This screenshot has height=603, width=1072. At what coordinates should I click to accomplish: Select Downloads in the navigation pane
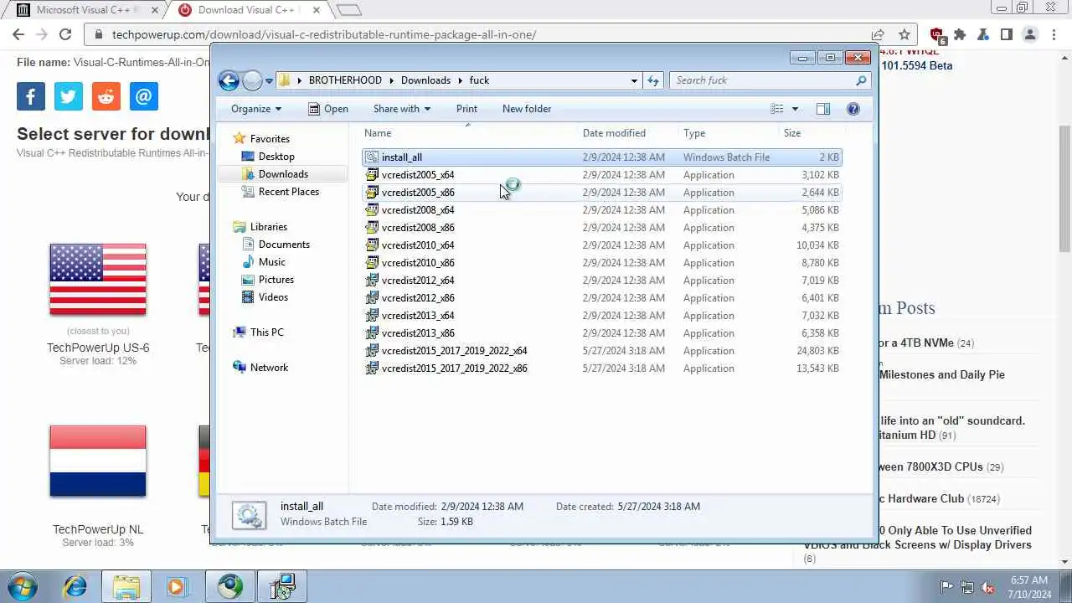(x=283, y=174)
